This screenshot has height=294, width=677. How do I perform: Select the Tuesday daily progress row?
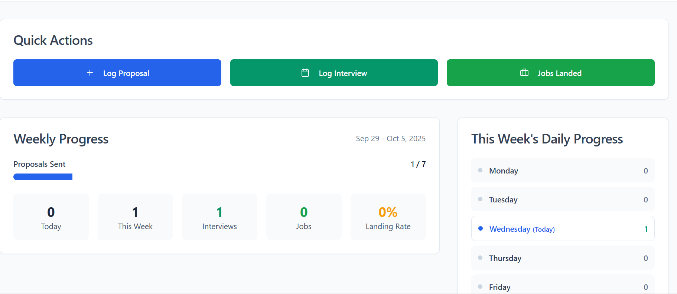tap(563, 199)
